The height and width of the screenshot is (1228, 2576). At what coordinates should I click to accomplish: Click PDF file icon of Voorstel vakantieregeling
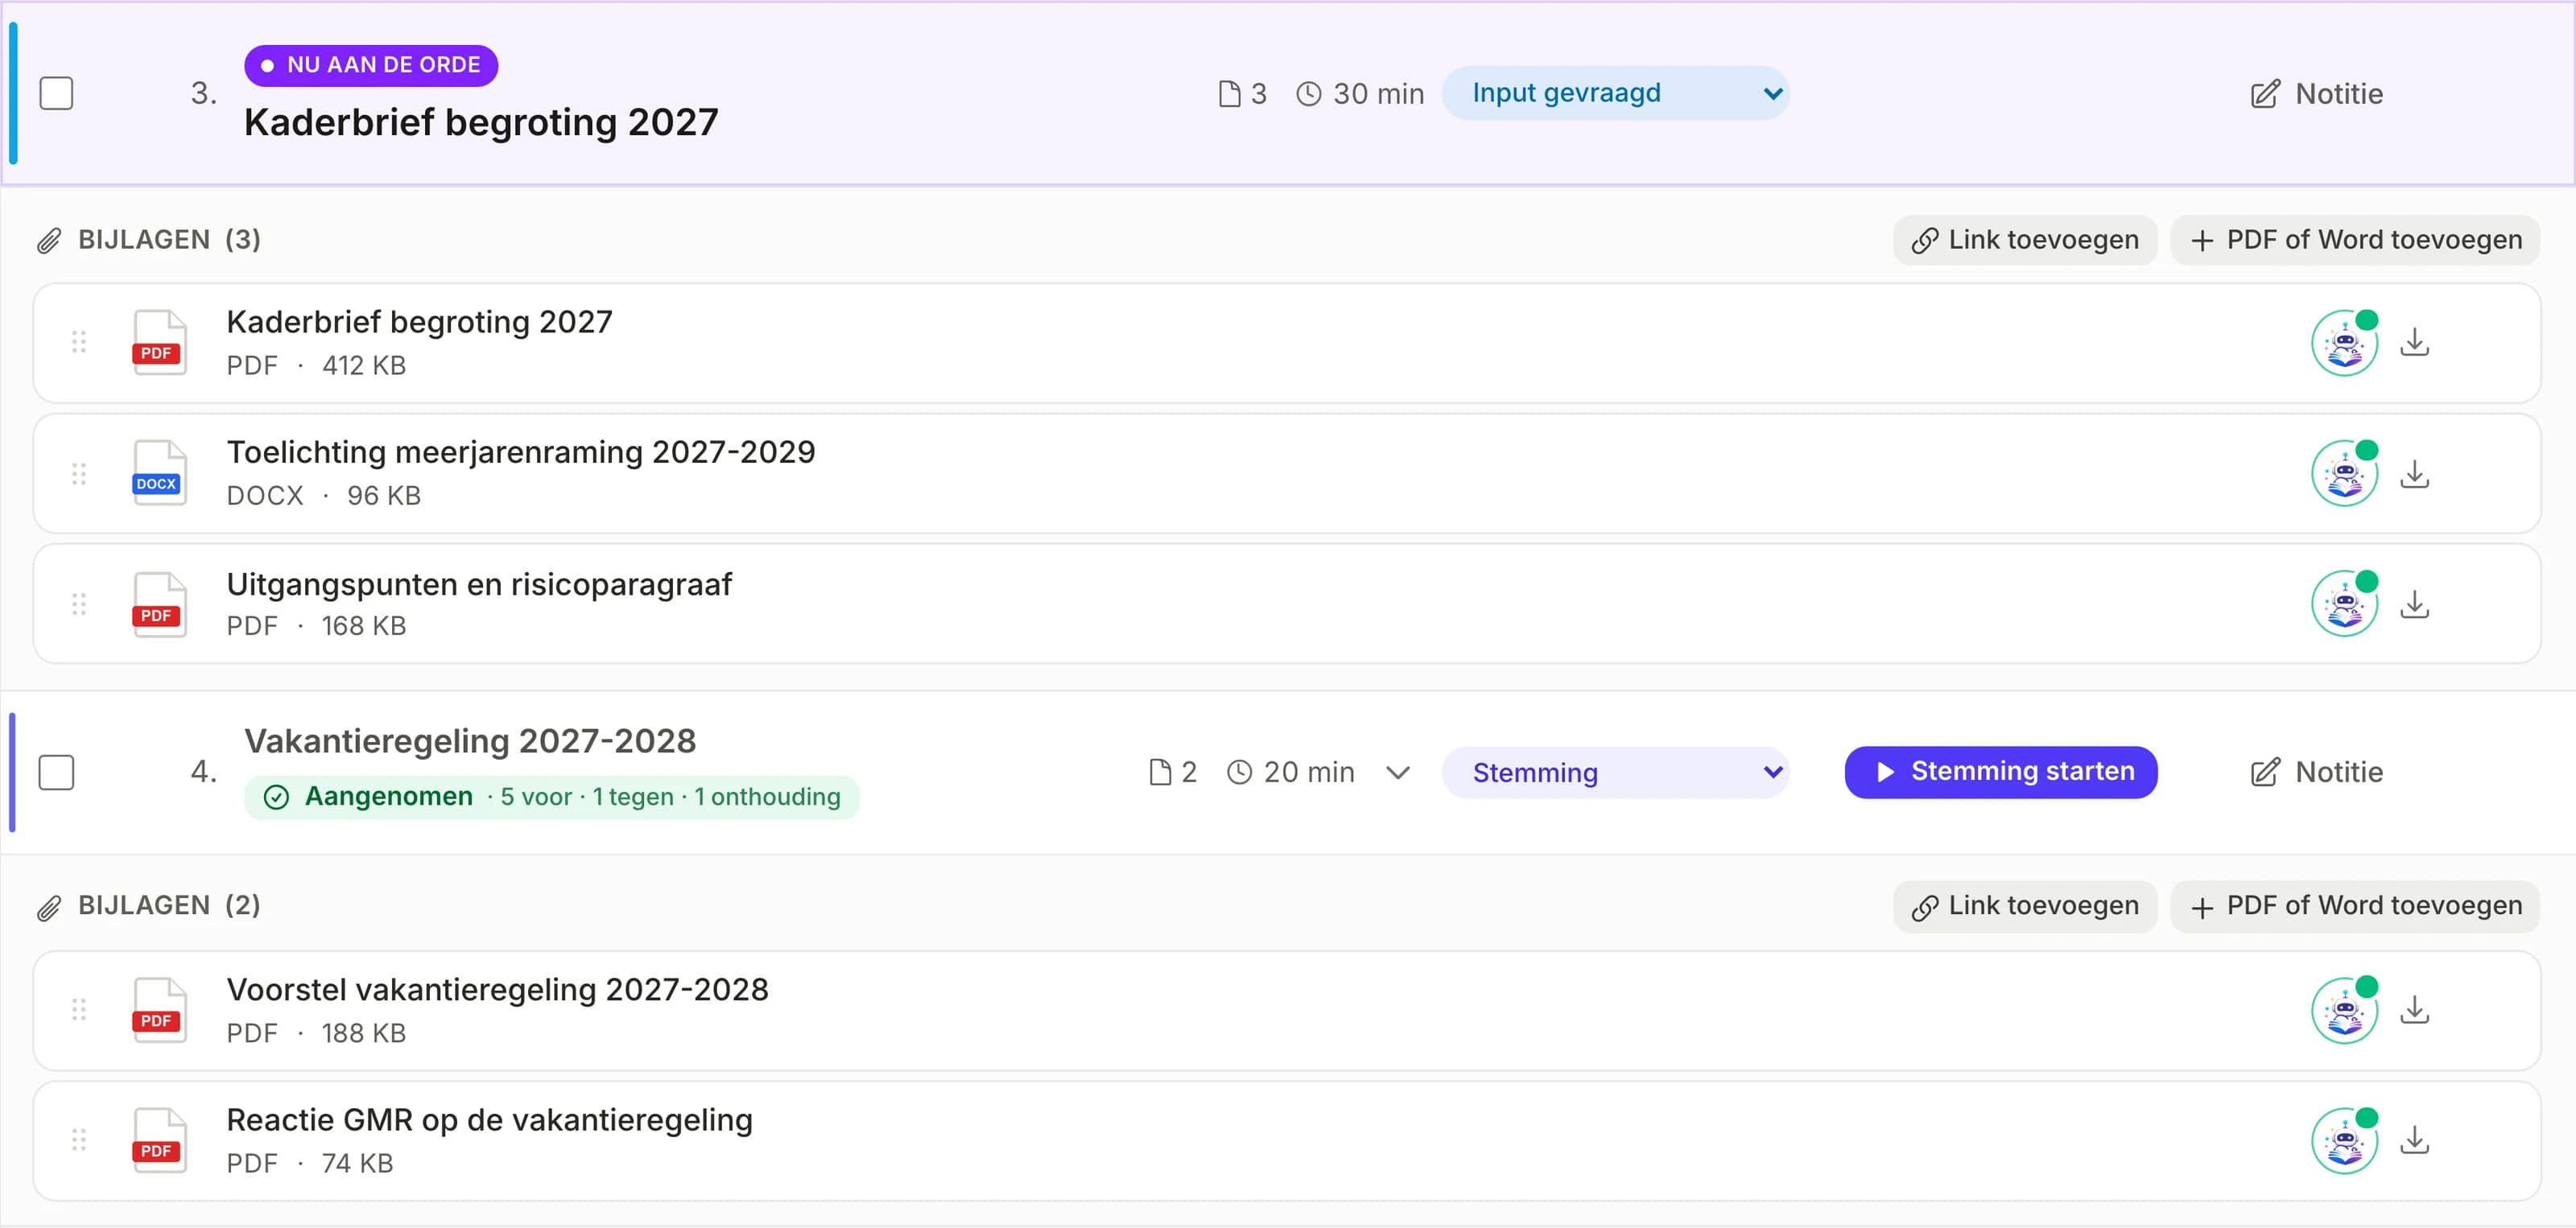pos(159,1010)
